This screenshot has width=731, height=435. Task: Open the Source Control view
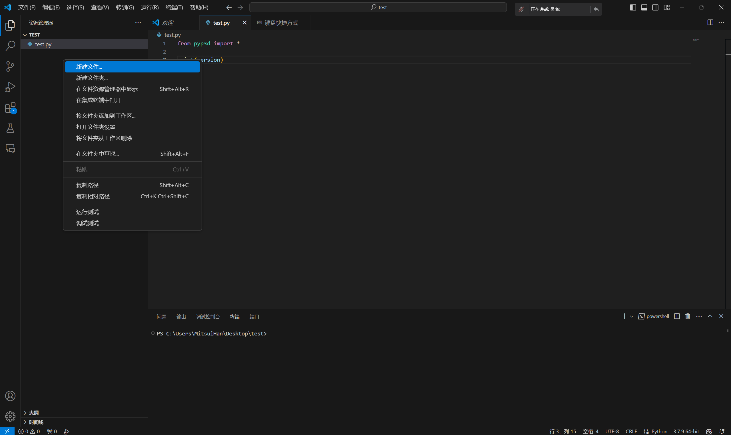10,66
